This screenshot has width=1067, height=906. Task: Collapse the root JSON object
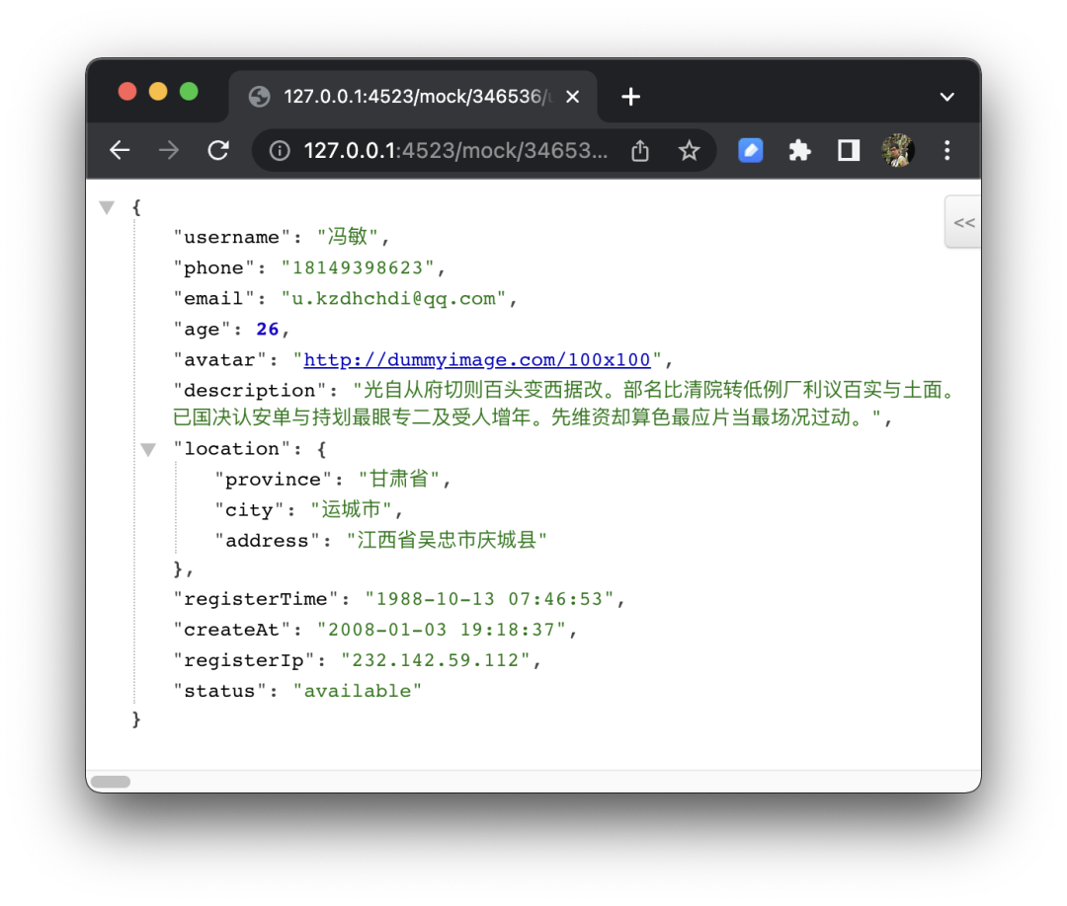tap(107, 207)
